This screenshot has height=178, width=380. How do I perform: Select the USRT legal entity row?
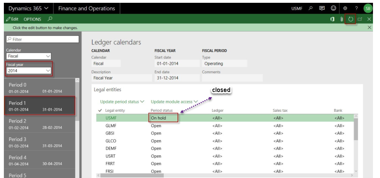pyautogui.click(x=225, y=156)
